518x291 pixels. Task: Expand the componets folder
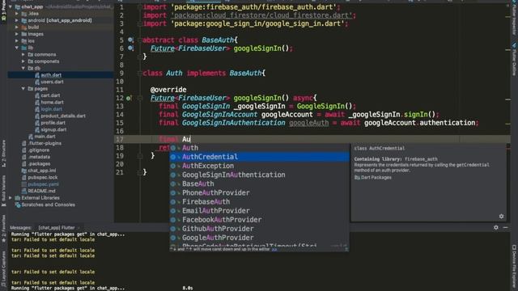[x=23, y=61]
